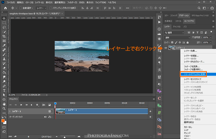
Task: Toggle lock image pixels brush icon
Action: coord(176,43)
